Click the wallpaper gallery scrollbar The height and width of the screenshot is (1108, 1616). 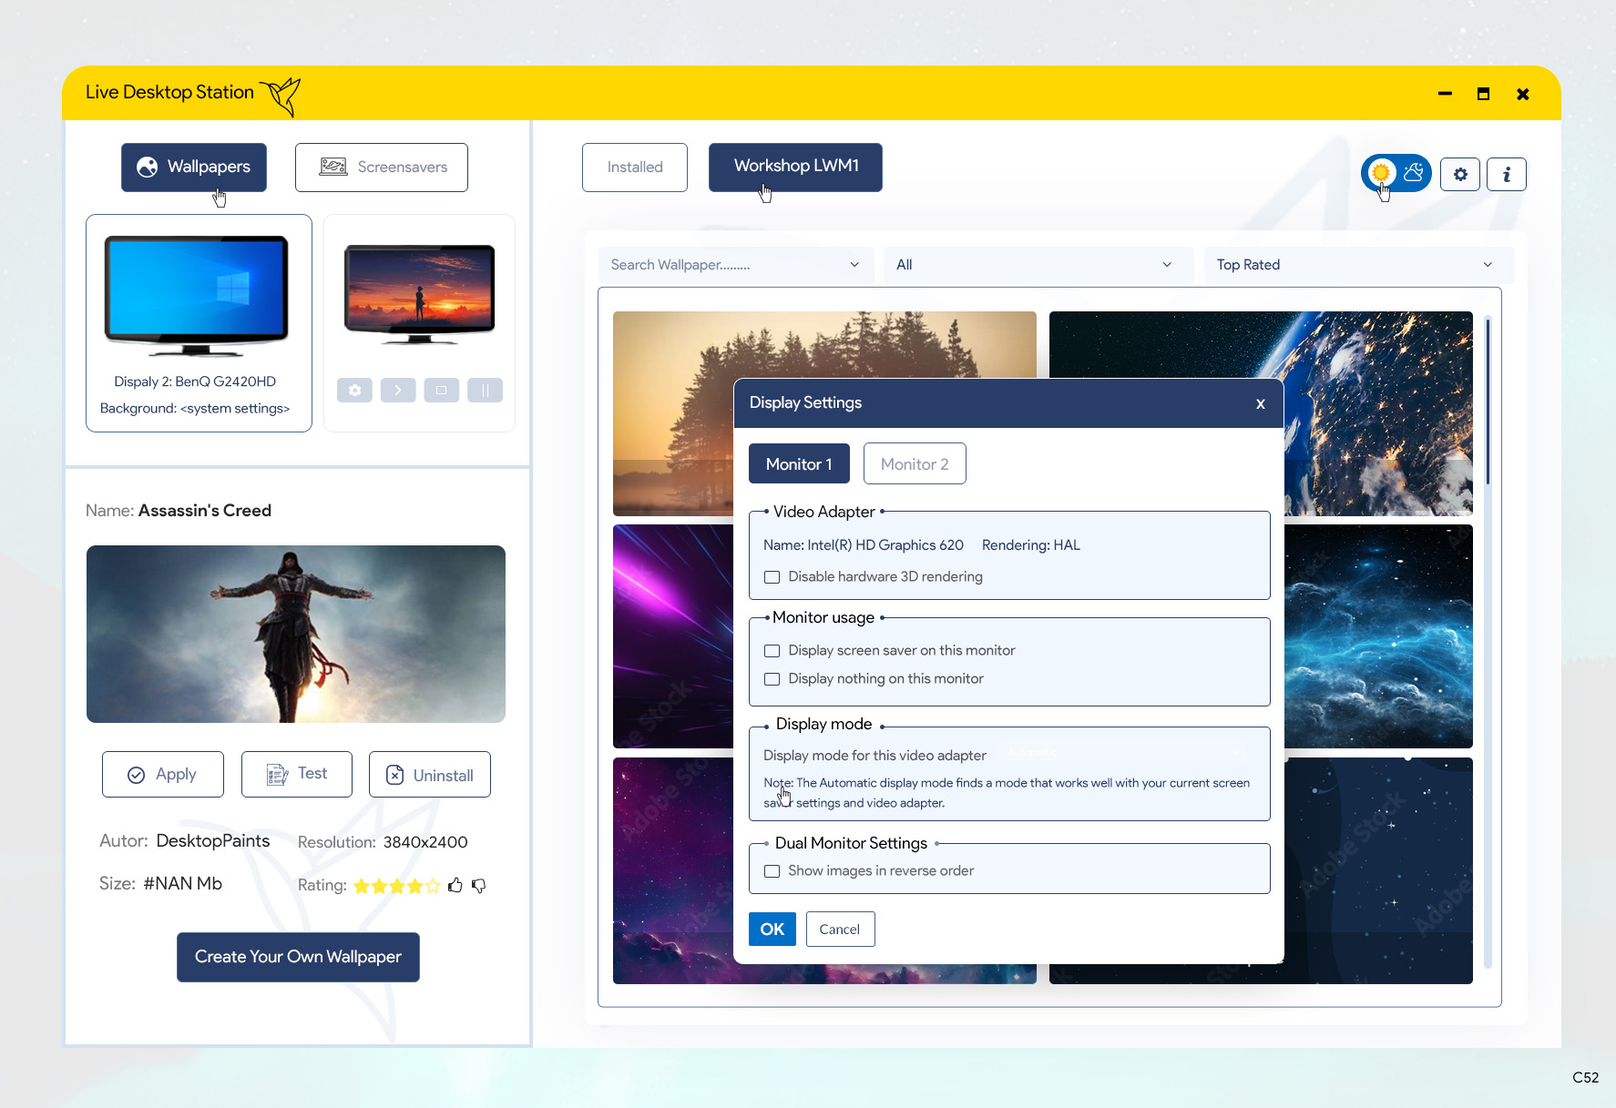click(x=1488, y=401)
